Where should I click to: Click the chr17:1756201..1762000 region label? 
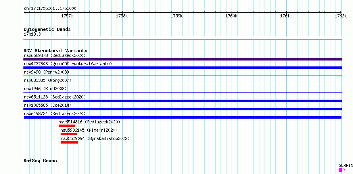coord(50,9)
